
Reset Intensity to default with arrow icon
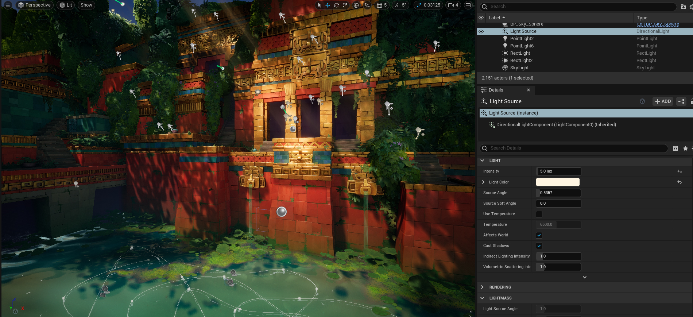pos(680,171)
